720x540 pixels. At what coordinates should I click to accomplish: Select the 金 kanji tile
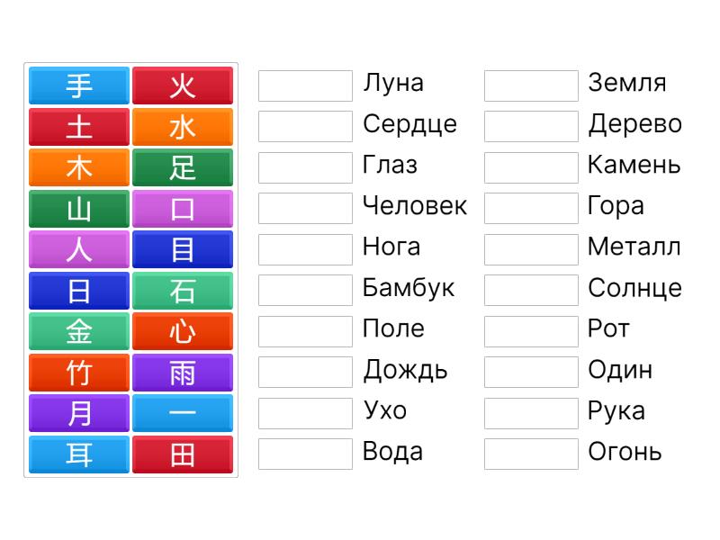click(x=79, y=331)
